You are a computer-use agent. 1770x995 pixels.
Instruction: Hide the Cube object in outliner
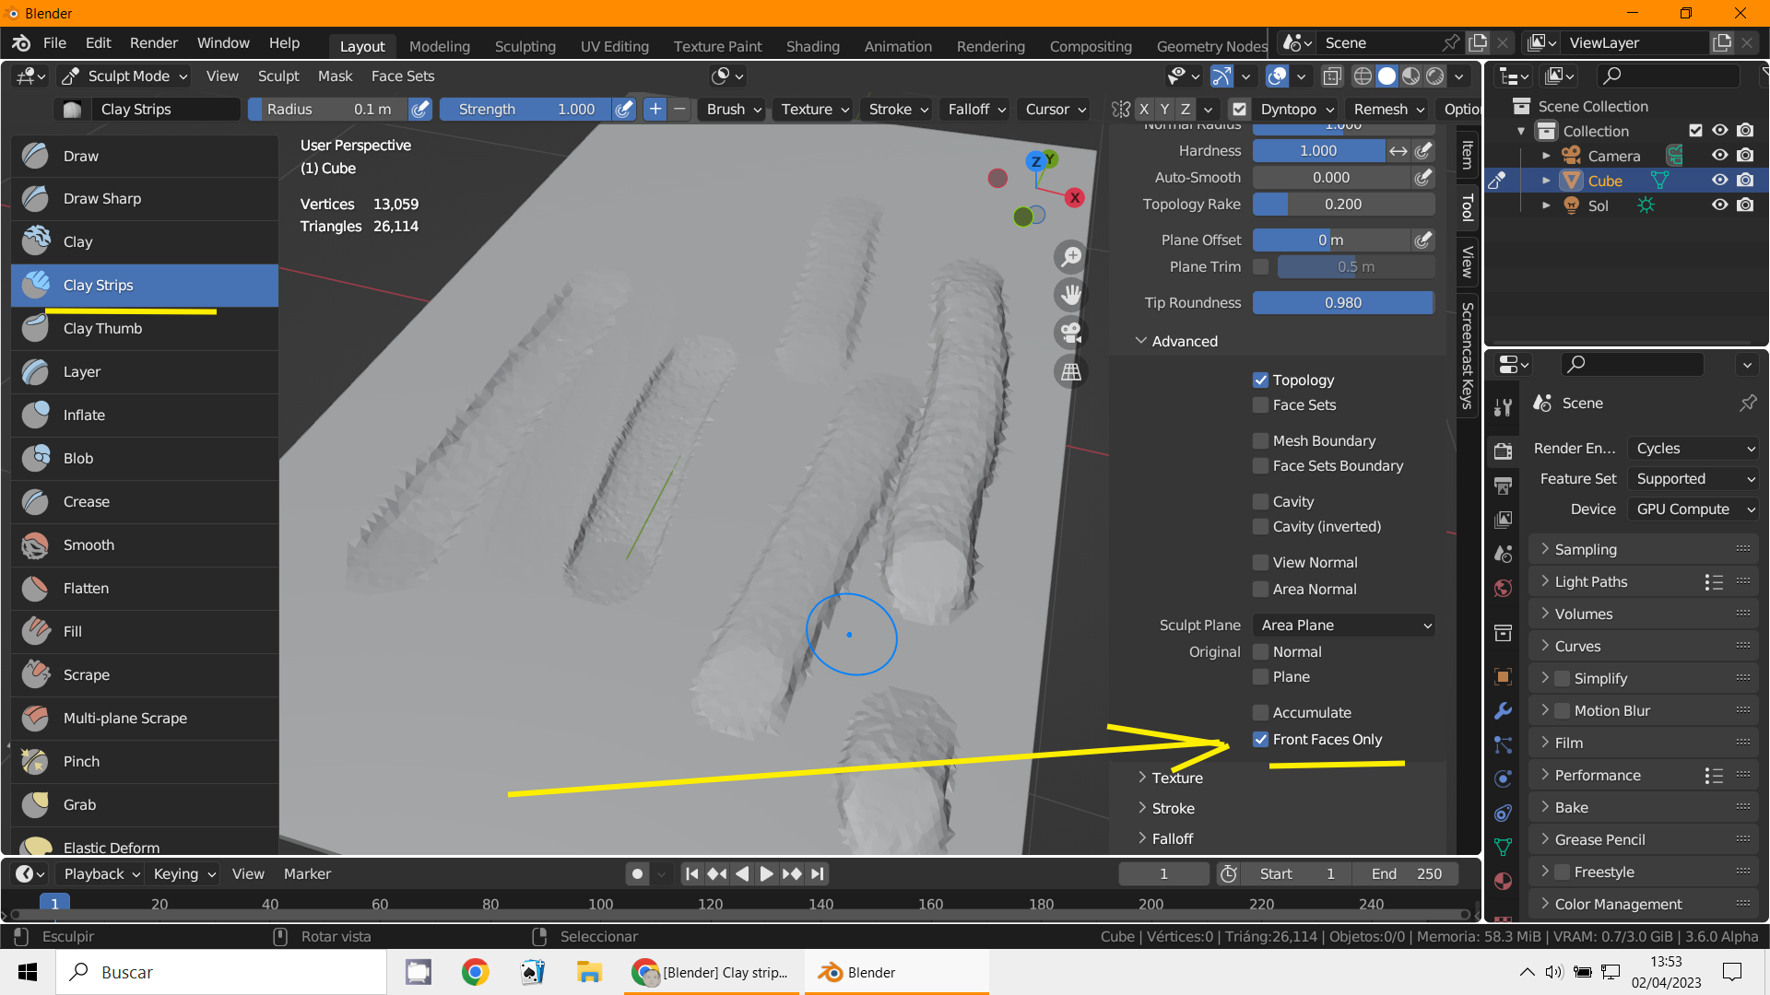click(x=1719, y=181)
